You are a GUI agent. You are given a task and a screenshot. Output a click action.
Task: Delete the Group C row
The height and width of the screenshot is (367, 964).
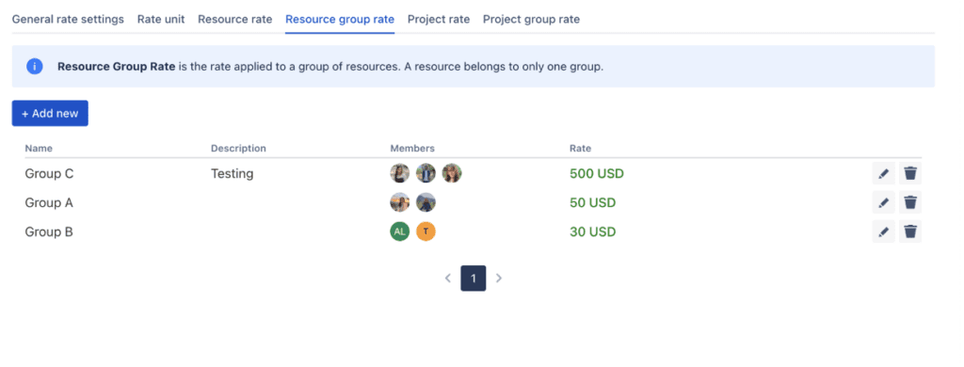[910, 173]
